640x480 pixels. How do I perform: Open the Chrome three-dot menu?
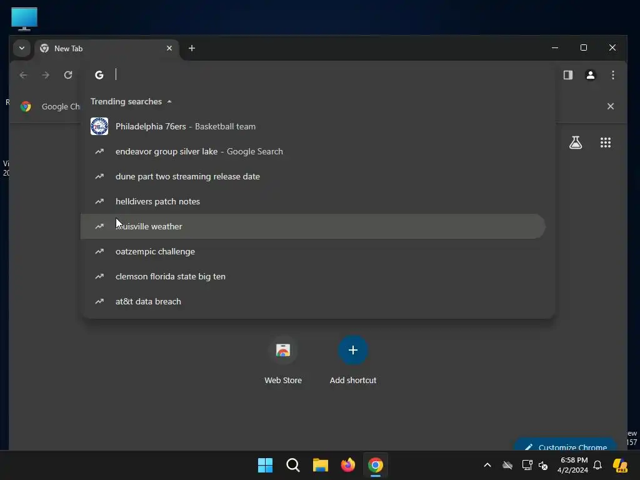(612, 75)
